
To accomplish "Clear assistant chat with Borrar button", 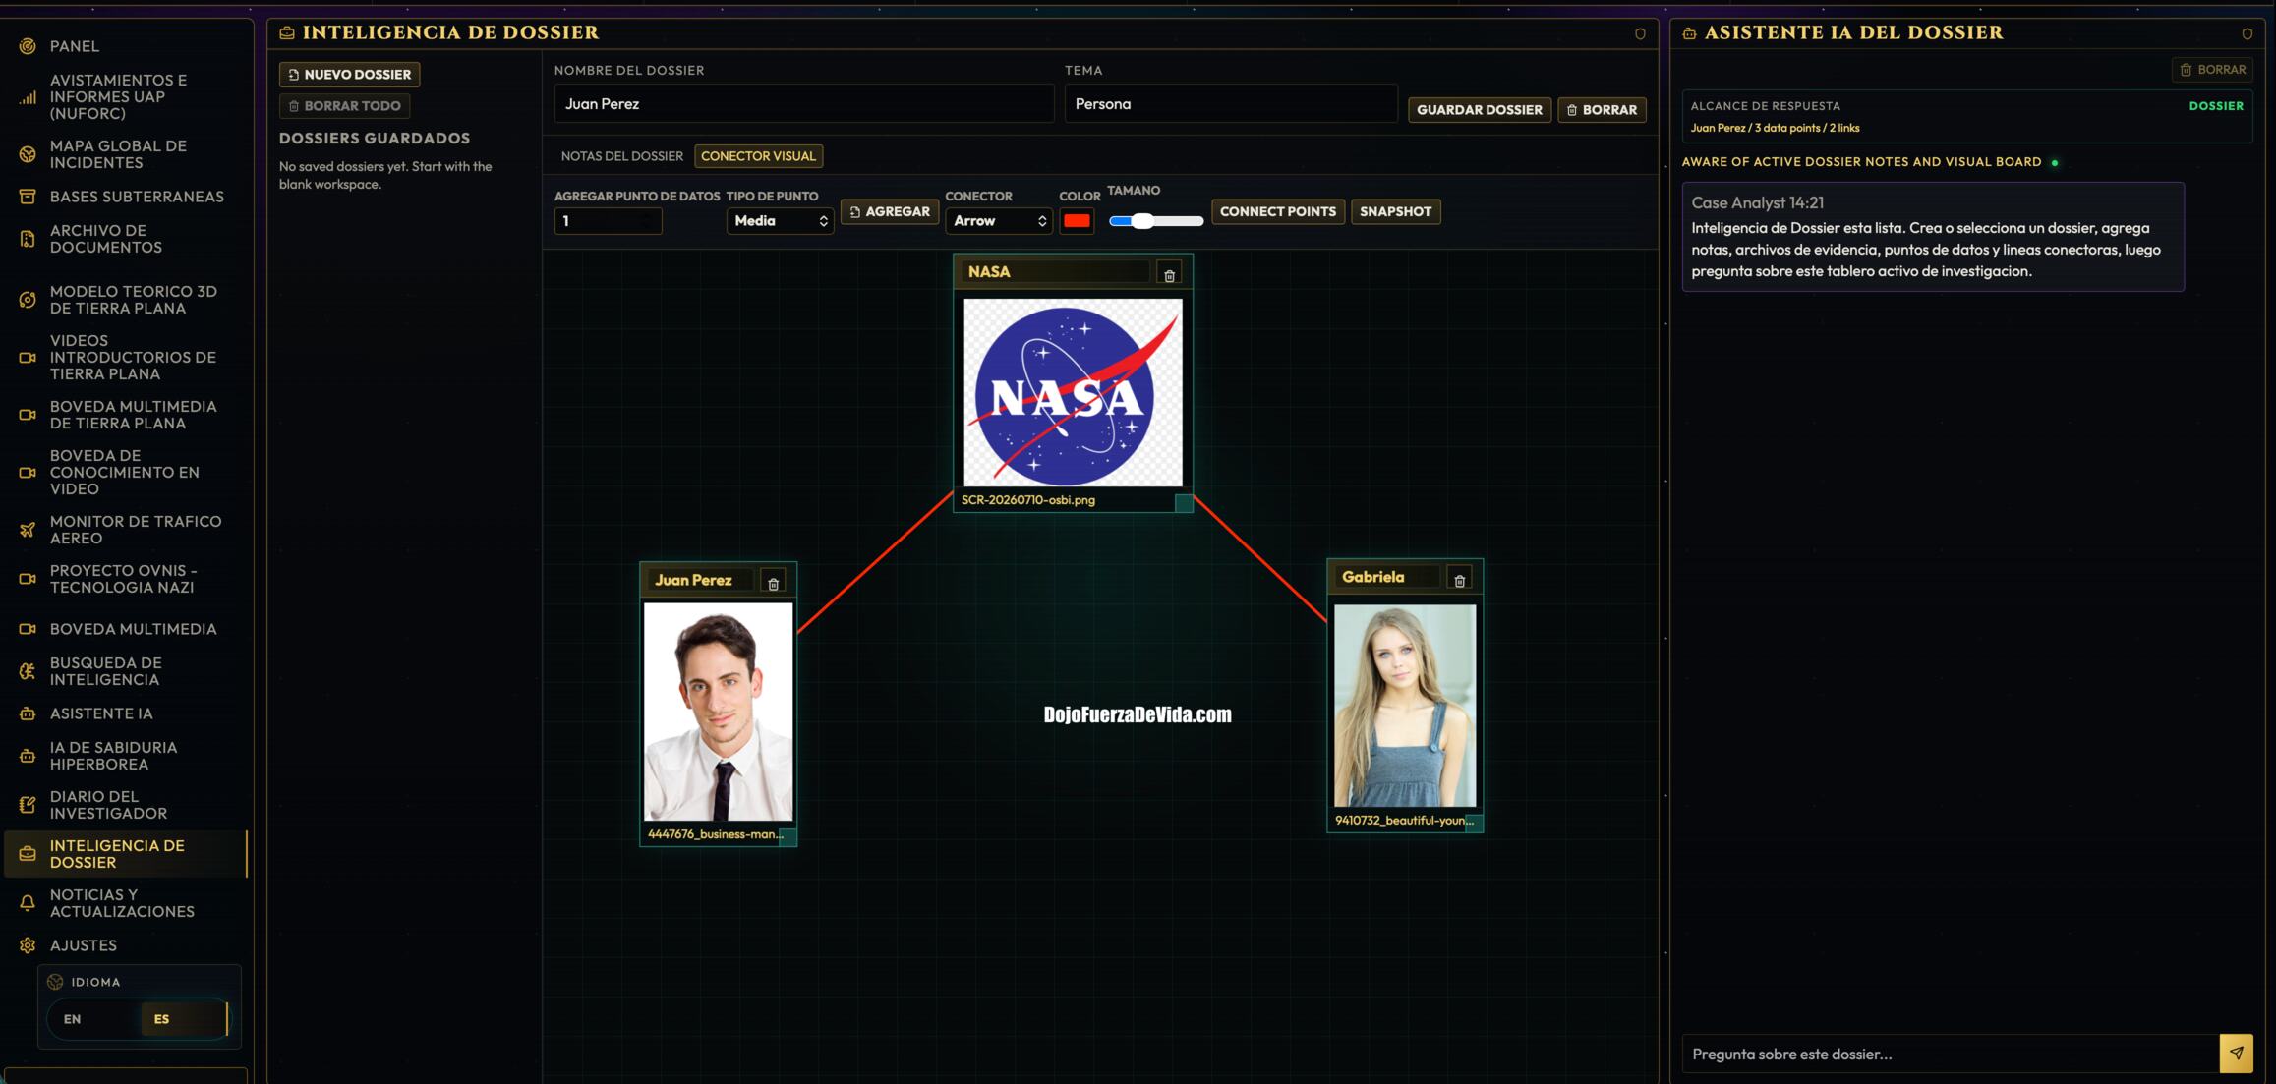I will pyautogui.click(x=2212, y=70).
